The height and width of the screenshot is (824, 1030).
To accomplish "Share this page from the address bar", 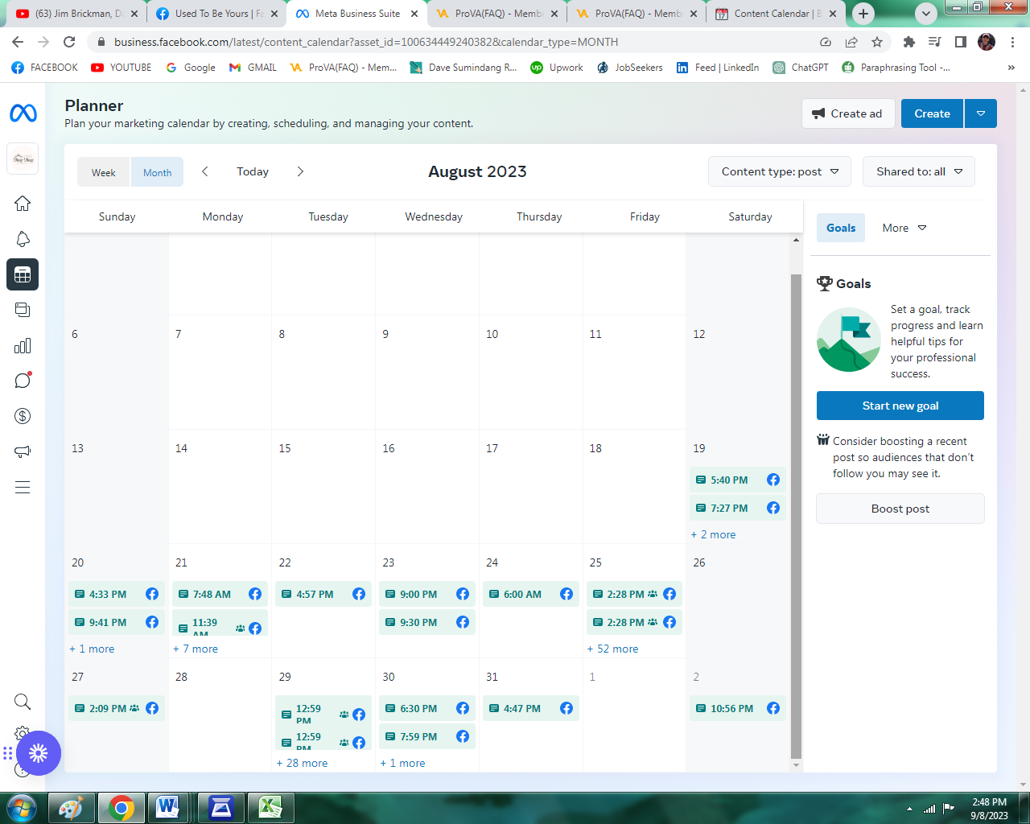I will point(851,42).
